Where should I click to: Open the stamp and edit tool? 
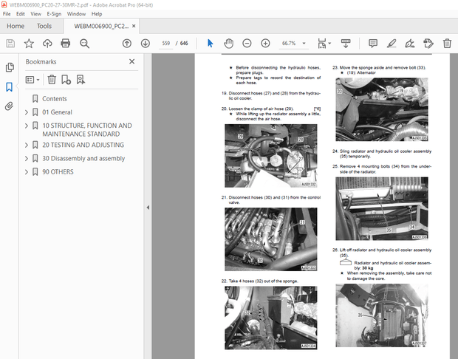(x=428, y=44)
